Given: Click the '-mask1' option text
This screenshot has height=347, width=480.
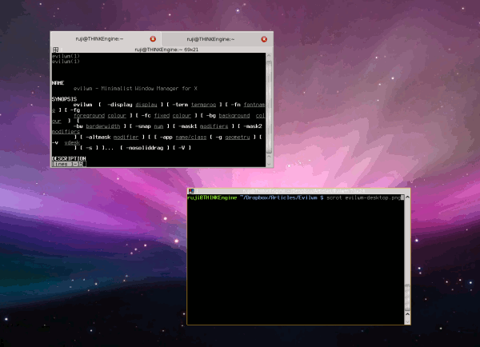Looking at the screenshot, I should tap(186, 126).
